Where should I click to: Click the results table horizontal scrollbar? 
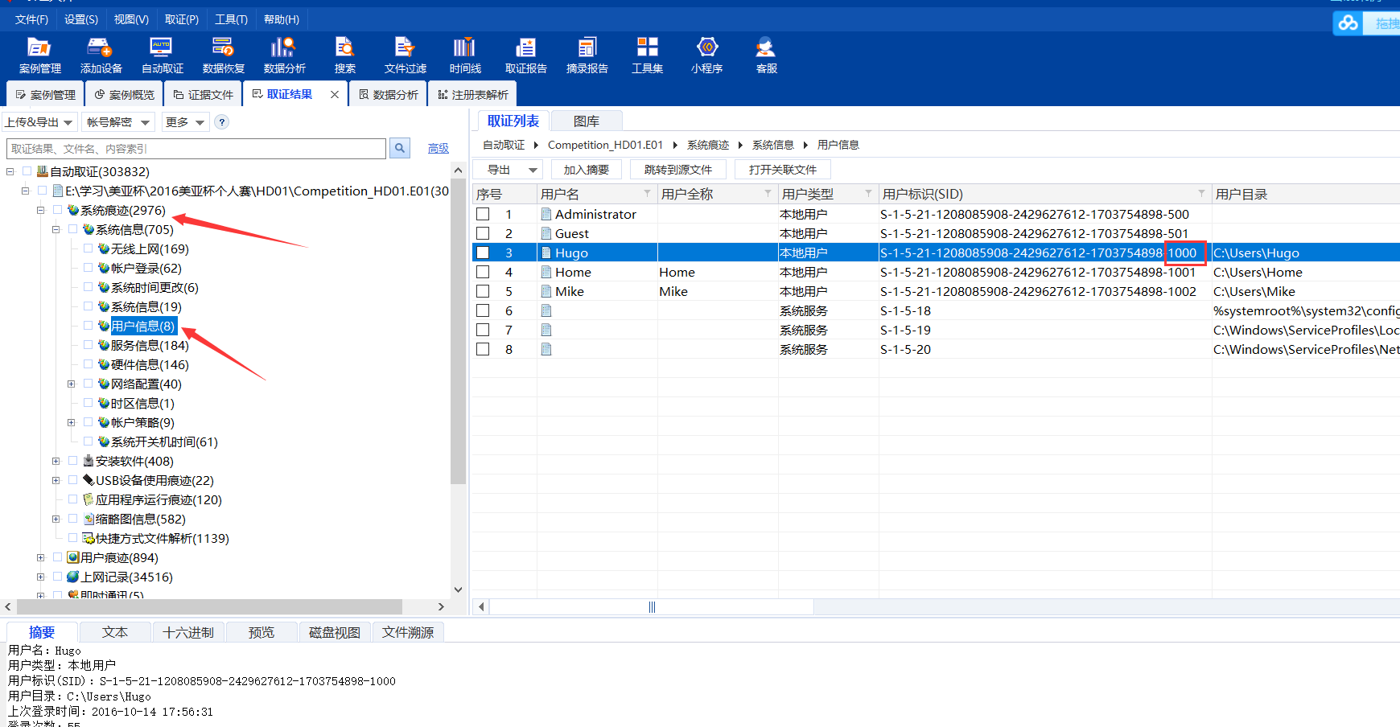[x=652, y=606]
